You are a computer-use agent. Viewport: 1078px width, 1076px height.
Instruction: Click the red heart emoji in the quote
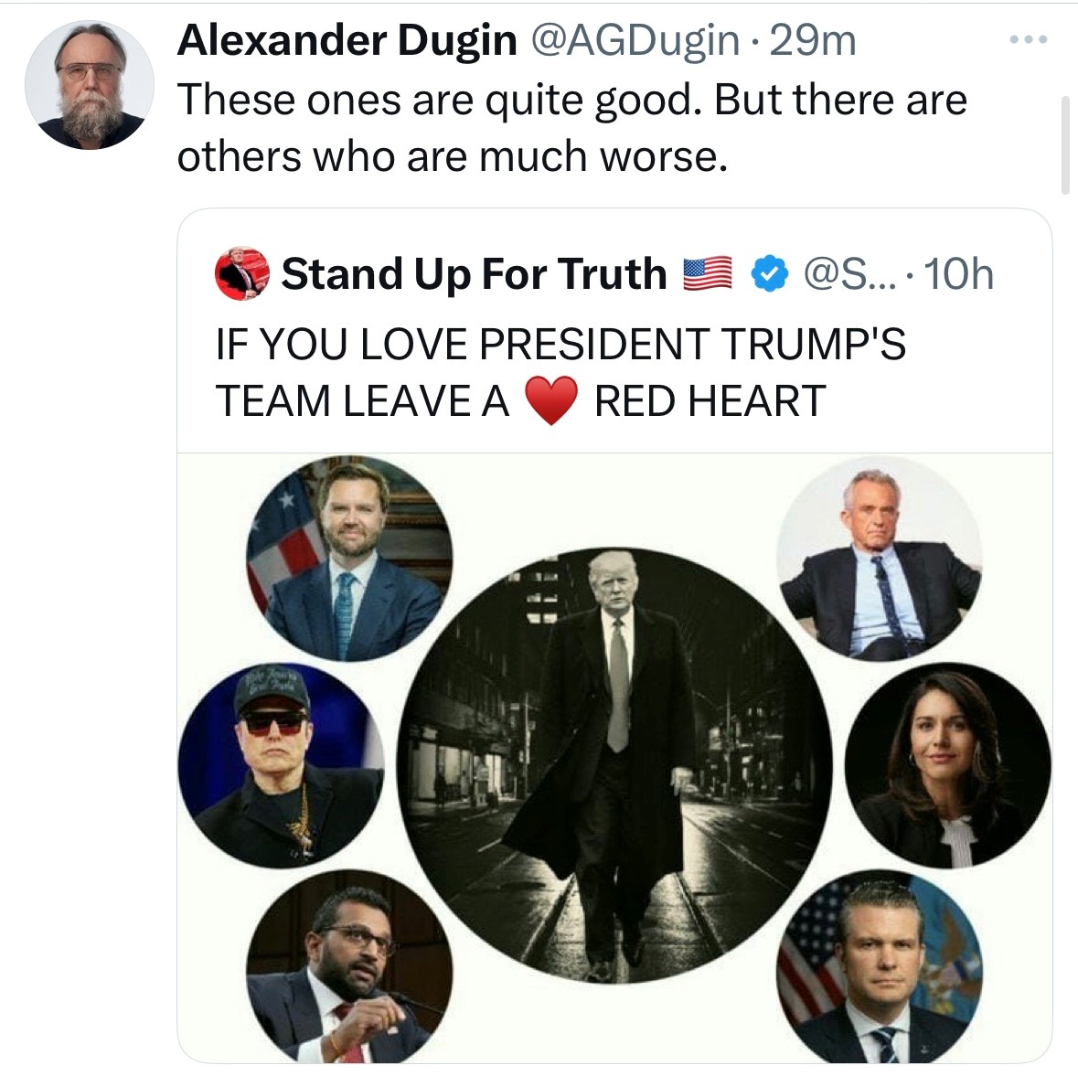pos(551,401)
